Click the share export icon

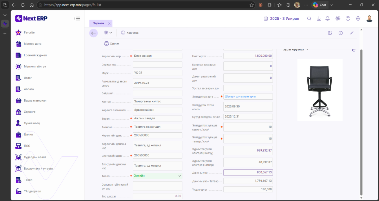tap(330, 33)
